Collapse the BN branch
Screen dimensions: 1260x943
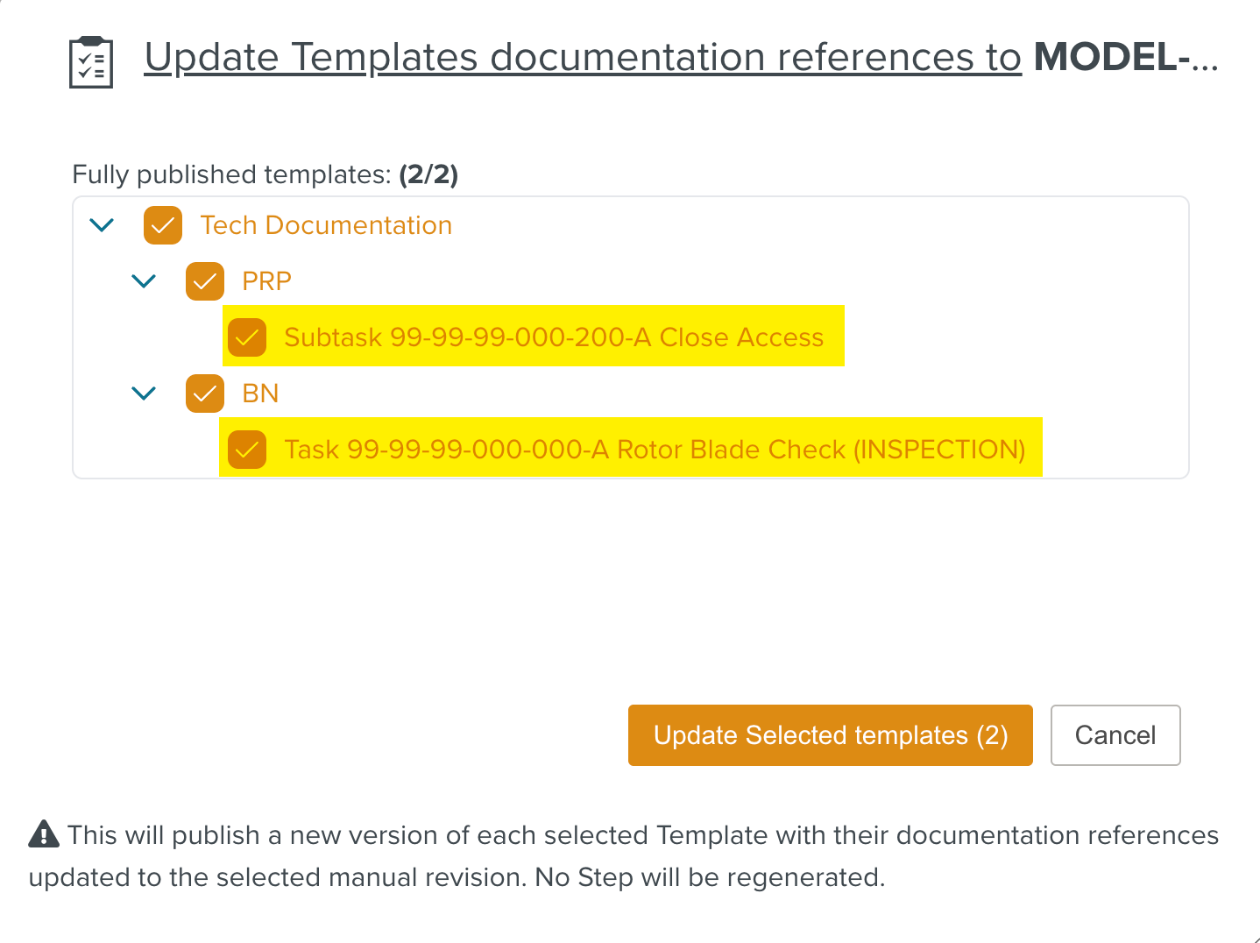(x=144, y=394)
